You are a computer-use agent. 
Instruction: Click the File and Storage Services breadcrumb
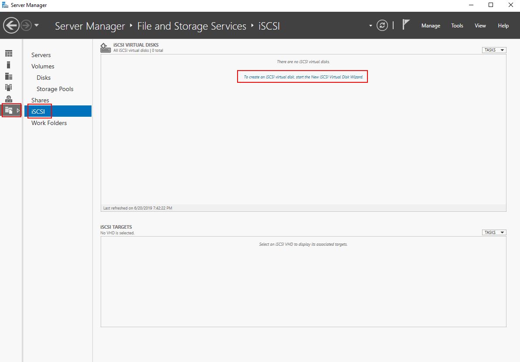pyautogui.click(x=192, y=26)
